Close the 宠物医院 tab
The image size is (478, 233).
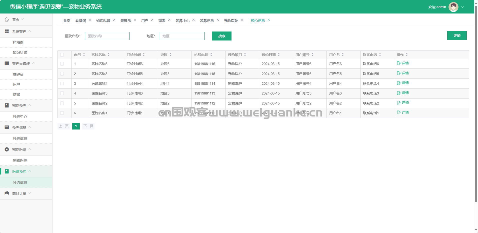point(242,20)
